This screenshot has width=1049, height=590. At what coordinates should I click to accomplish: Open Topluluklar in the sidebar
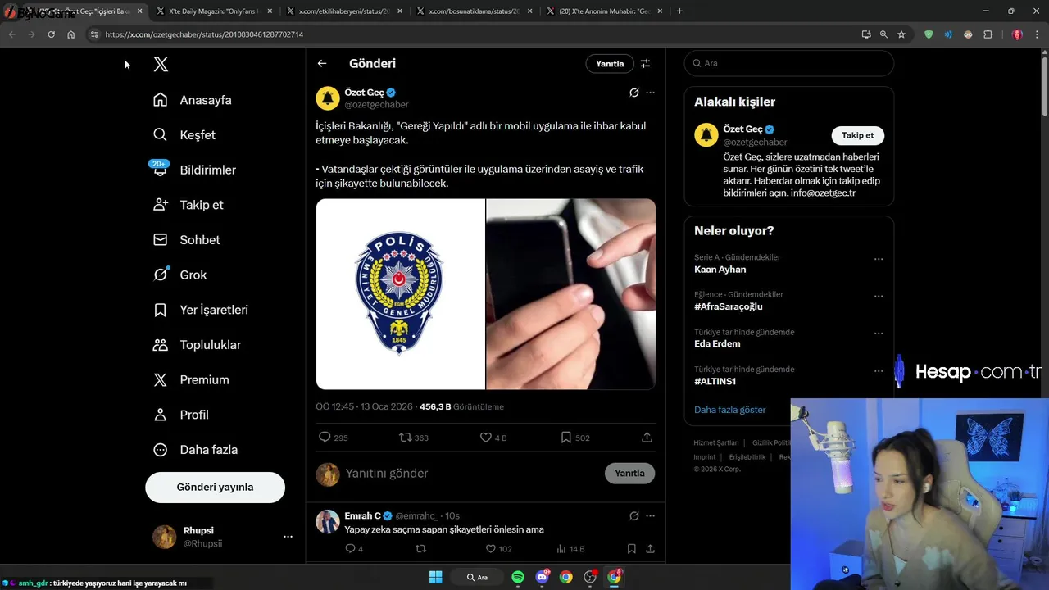tap(198, 345)
